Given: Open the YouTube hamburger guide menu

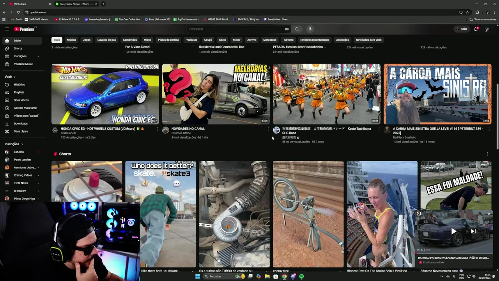Looking at the screenshot, I should point(7,29).
